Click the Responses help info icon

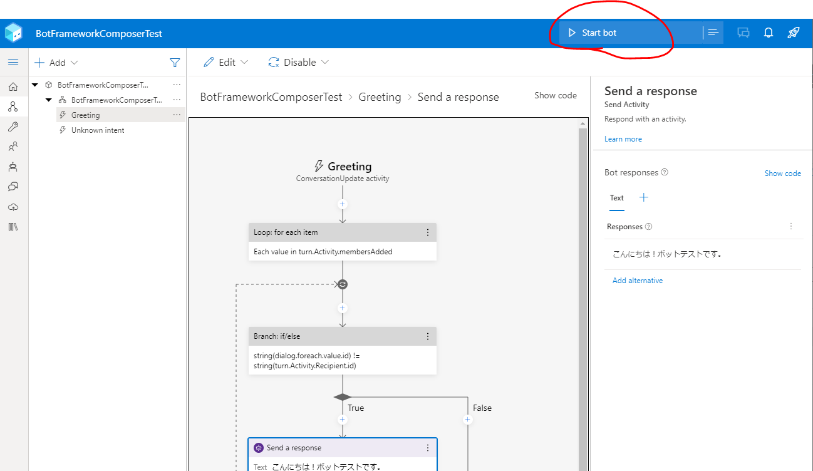pyautogui.click(x=649, y=227)
